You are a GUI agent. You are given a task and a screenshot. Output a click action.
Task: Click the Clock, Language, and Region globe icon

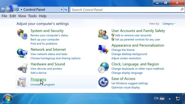[103, 68]
